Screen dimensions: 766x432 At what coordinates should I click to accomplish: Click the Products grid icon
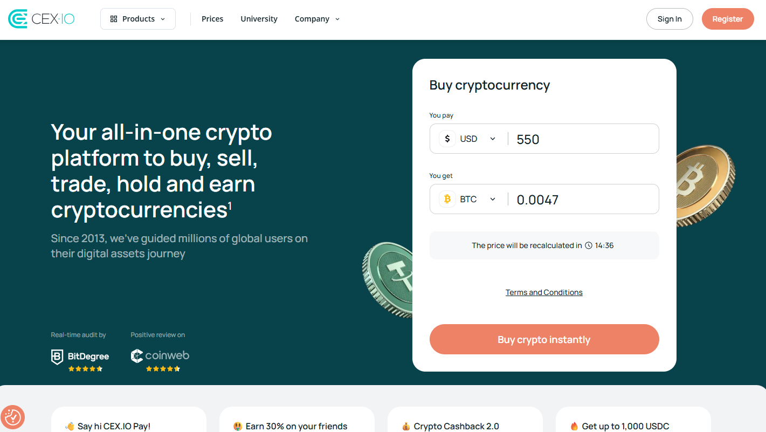pyautogui.click(x=114, y=19)
